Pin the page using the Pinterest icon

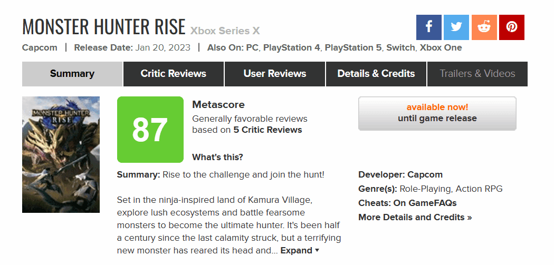[x=512, y=27]
